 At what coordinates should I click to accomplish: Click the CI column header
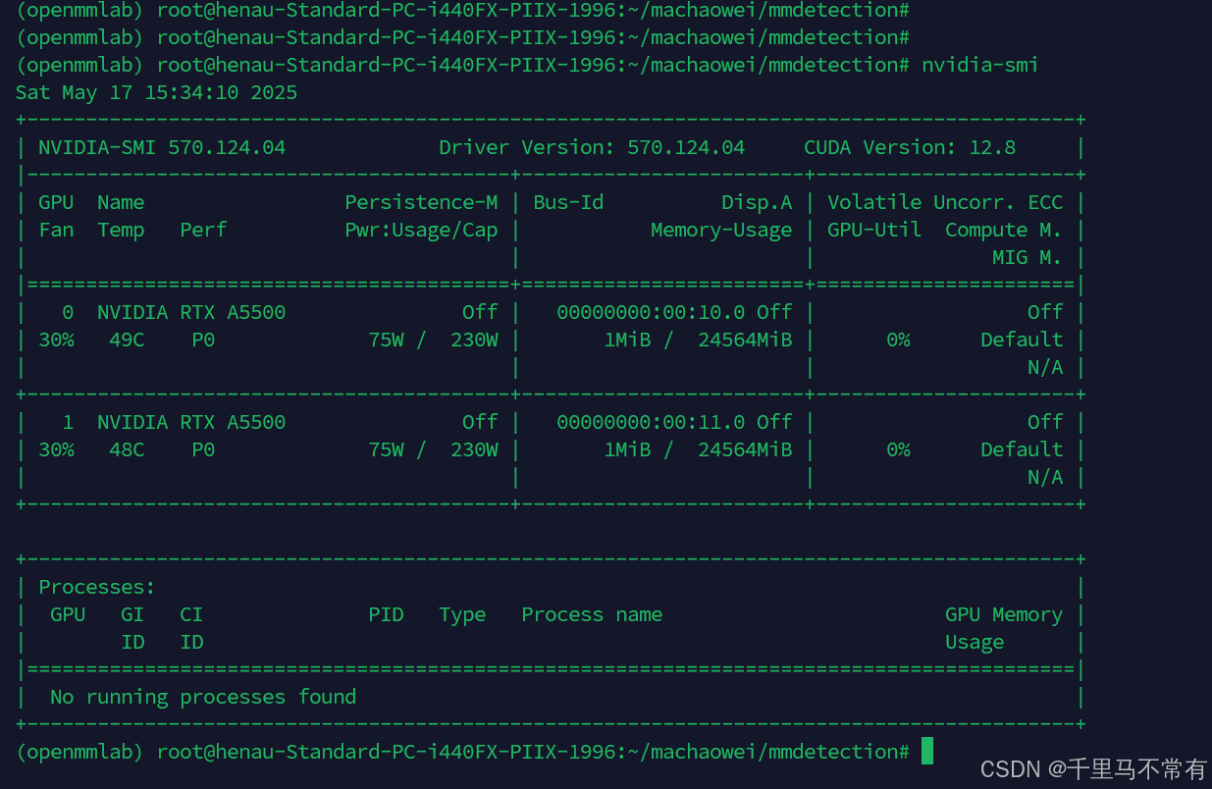191,614
